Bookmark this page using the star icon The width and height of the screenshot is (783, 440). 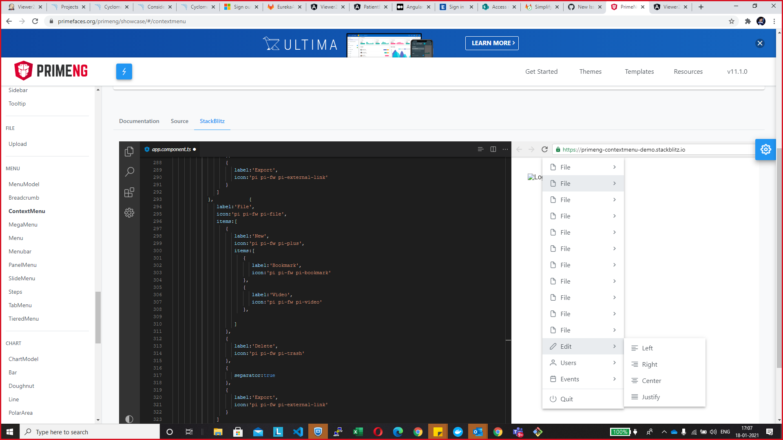click(732, 21)
